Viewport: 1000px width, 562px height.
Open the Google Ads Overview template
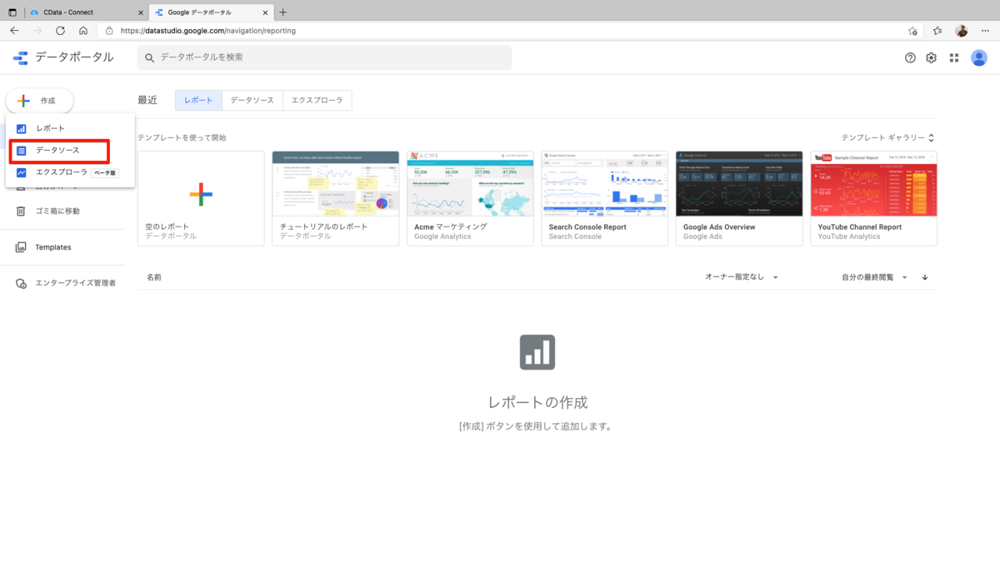point(739,198)
